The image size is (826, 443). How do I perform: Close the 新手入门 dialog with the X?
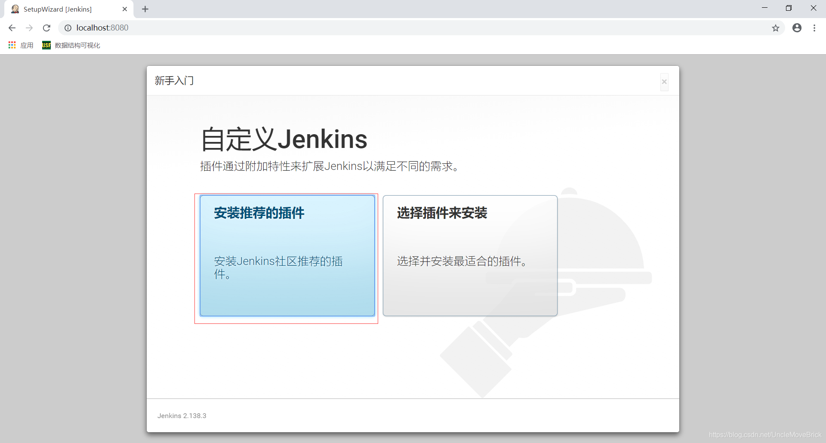tap(664, 82)
